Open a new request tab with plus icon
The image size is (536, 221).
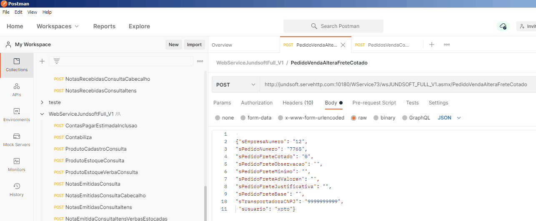click(x=432, y=45)
